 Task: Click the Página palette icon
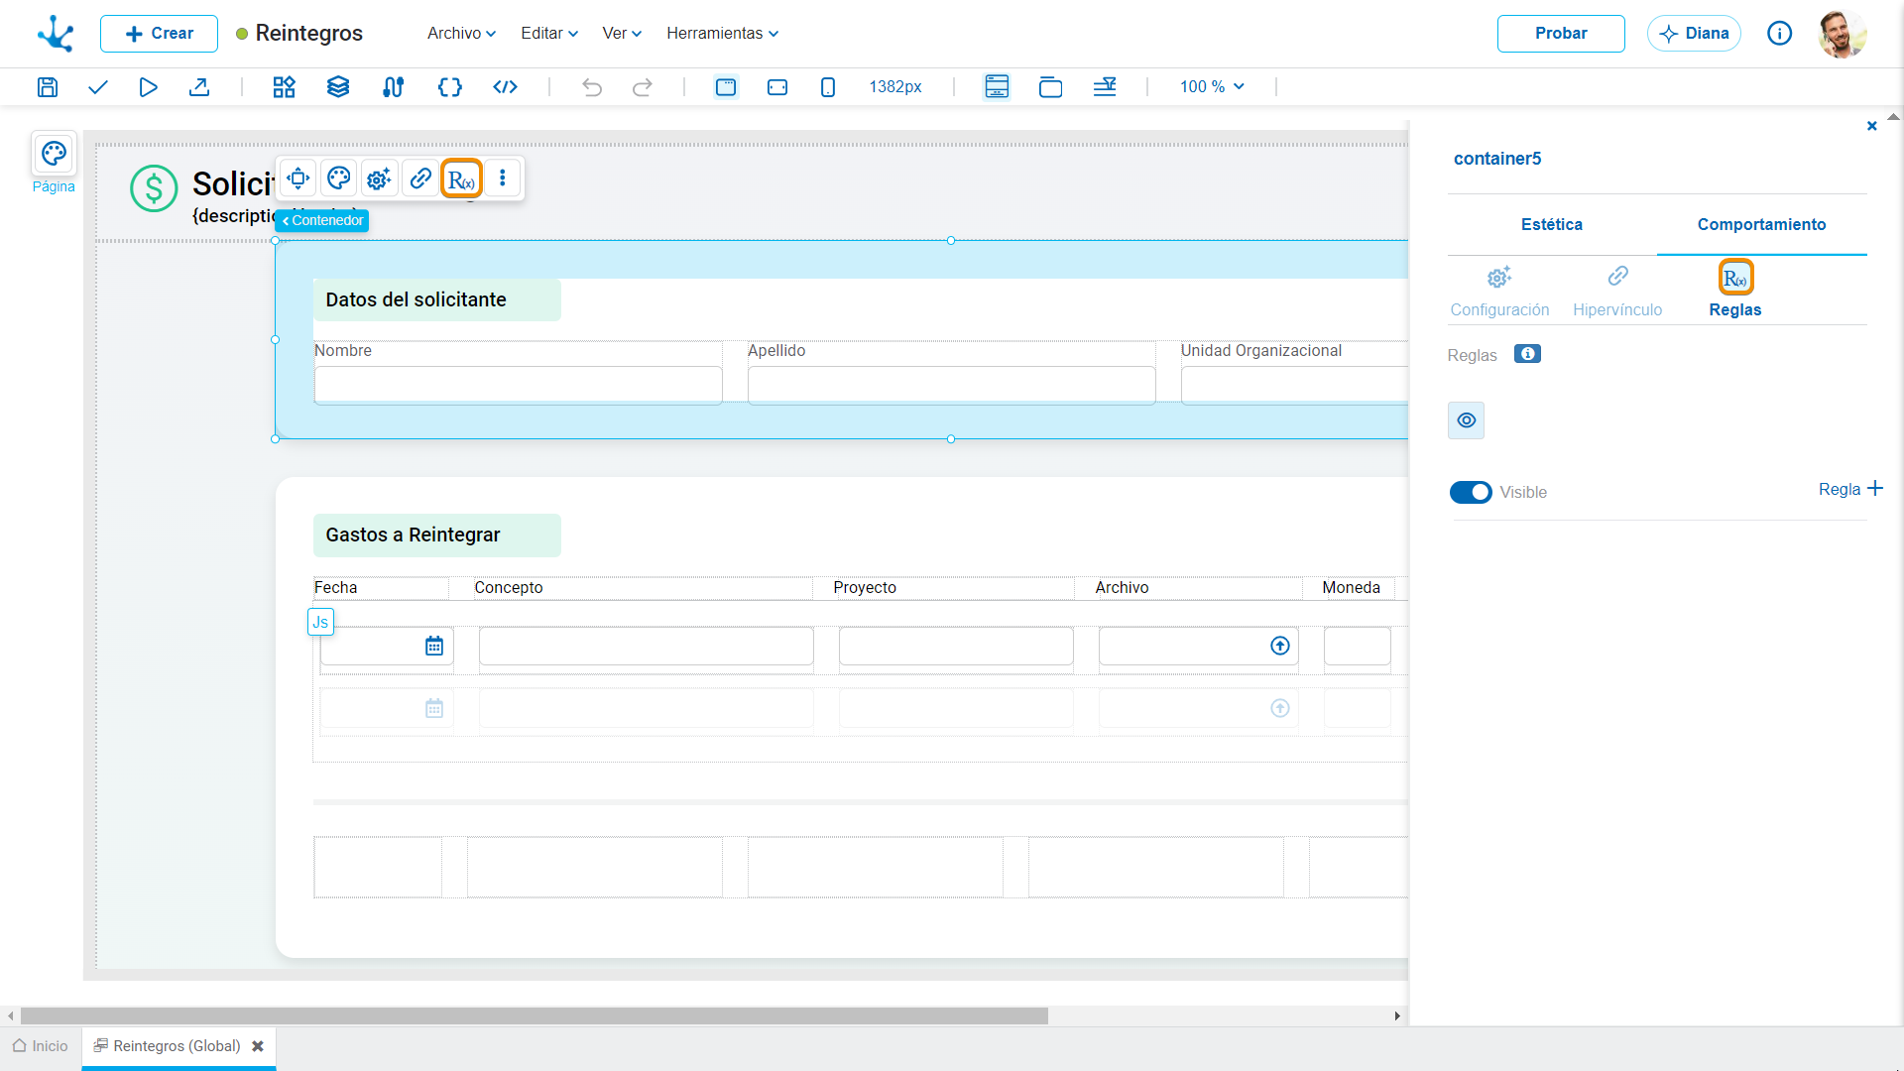(54, 154)
